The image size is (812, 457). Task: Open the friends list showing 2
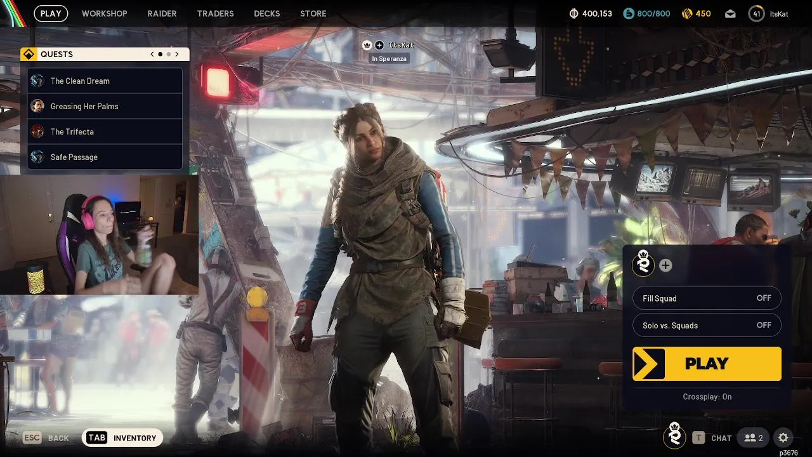753,438
